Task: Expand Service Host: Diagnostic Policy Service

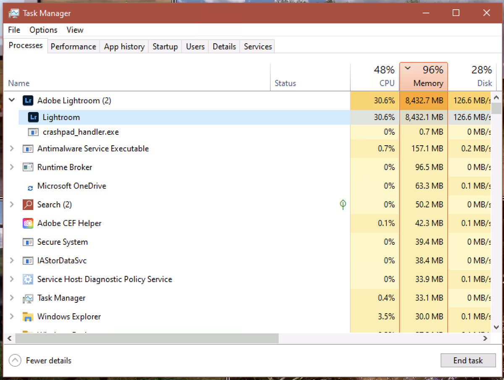Action: [x=12, y=279]
